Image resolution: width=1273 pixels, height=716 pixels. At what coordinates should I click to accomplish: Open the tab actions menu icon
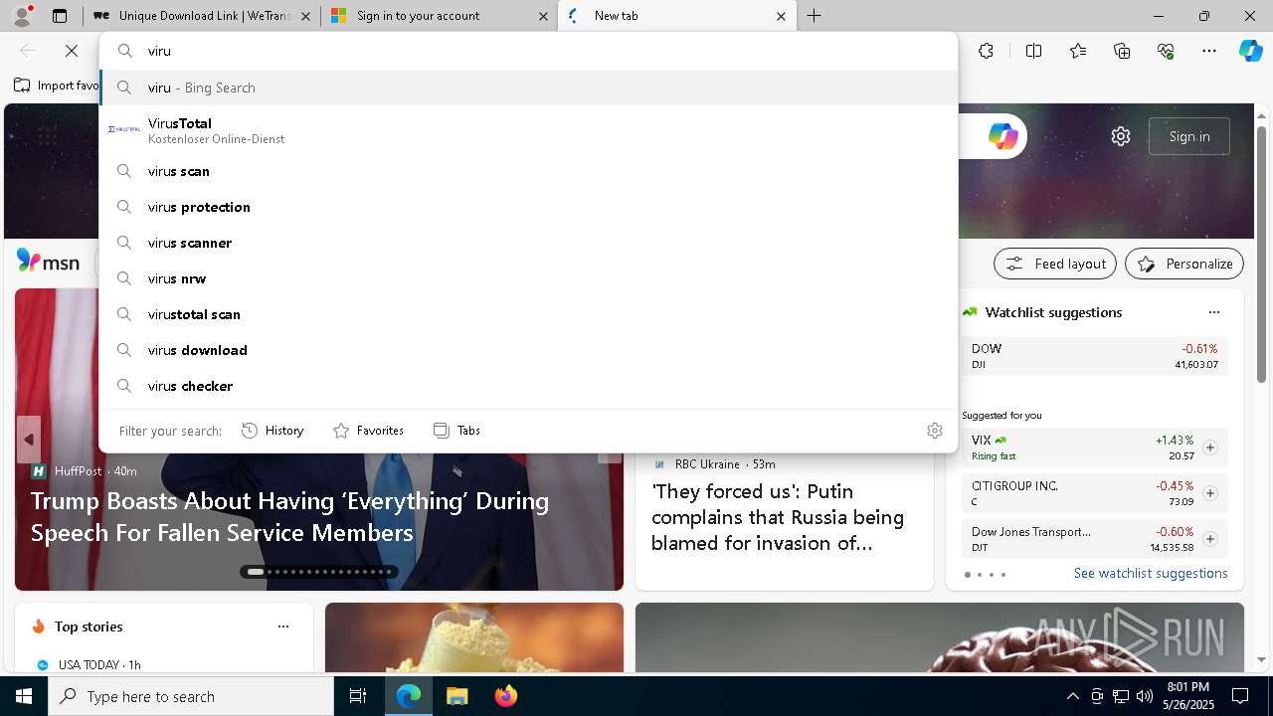point(60,16)
